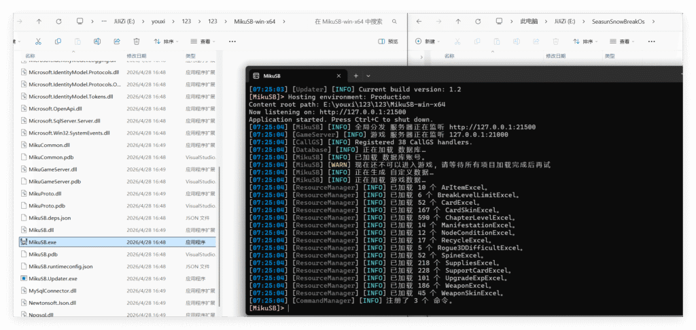The height and width of the screenshot is (330, 696).
Task: Open the 查看 view dropdown in MikuSB-win-x64 window
Action: [x=203, y=42]
